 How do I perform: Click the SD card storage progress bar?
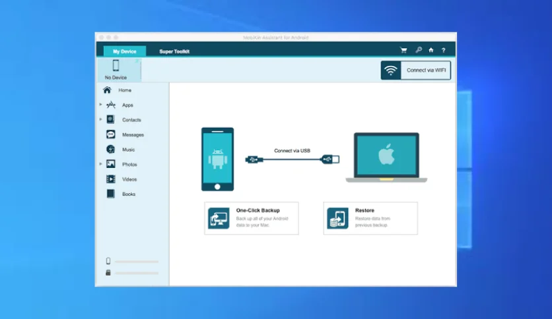(x=137, y=273)
